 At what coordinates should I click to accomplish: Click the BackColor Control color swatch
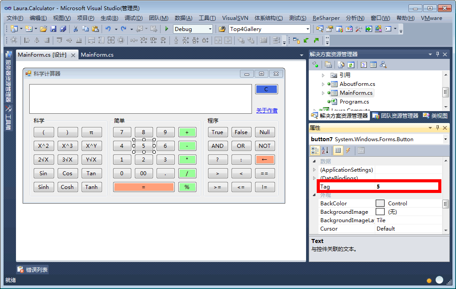(380, 204)
